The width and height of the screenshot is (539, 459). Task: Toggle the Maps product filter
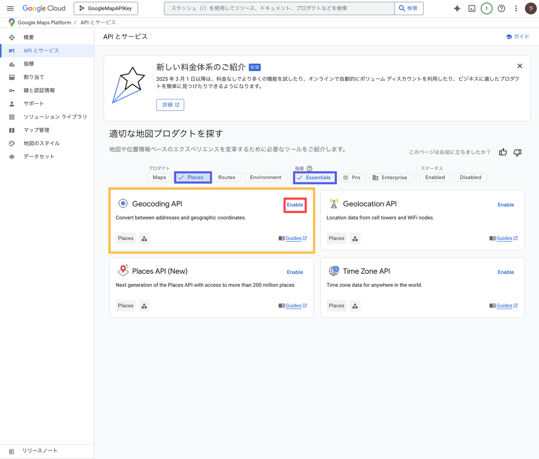click(159, 177)
